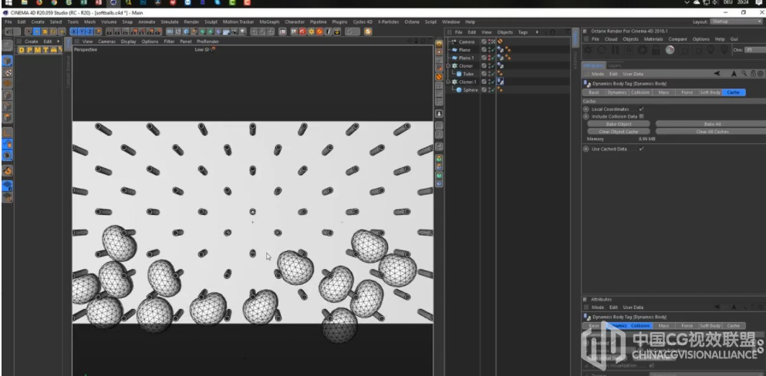Click Dynamics Body tag on Cloner.1
The width and height of the screenshot is (766, 376).
pos(500,82)
